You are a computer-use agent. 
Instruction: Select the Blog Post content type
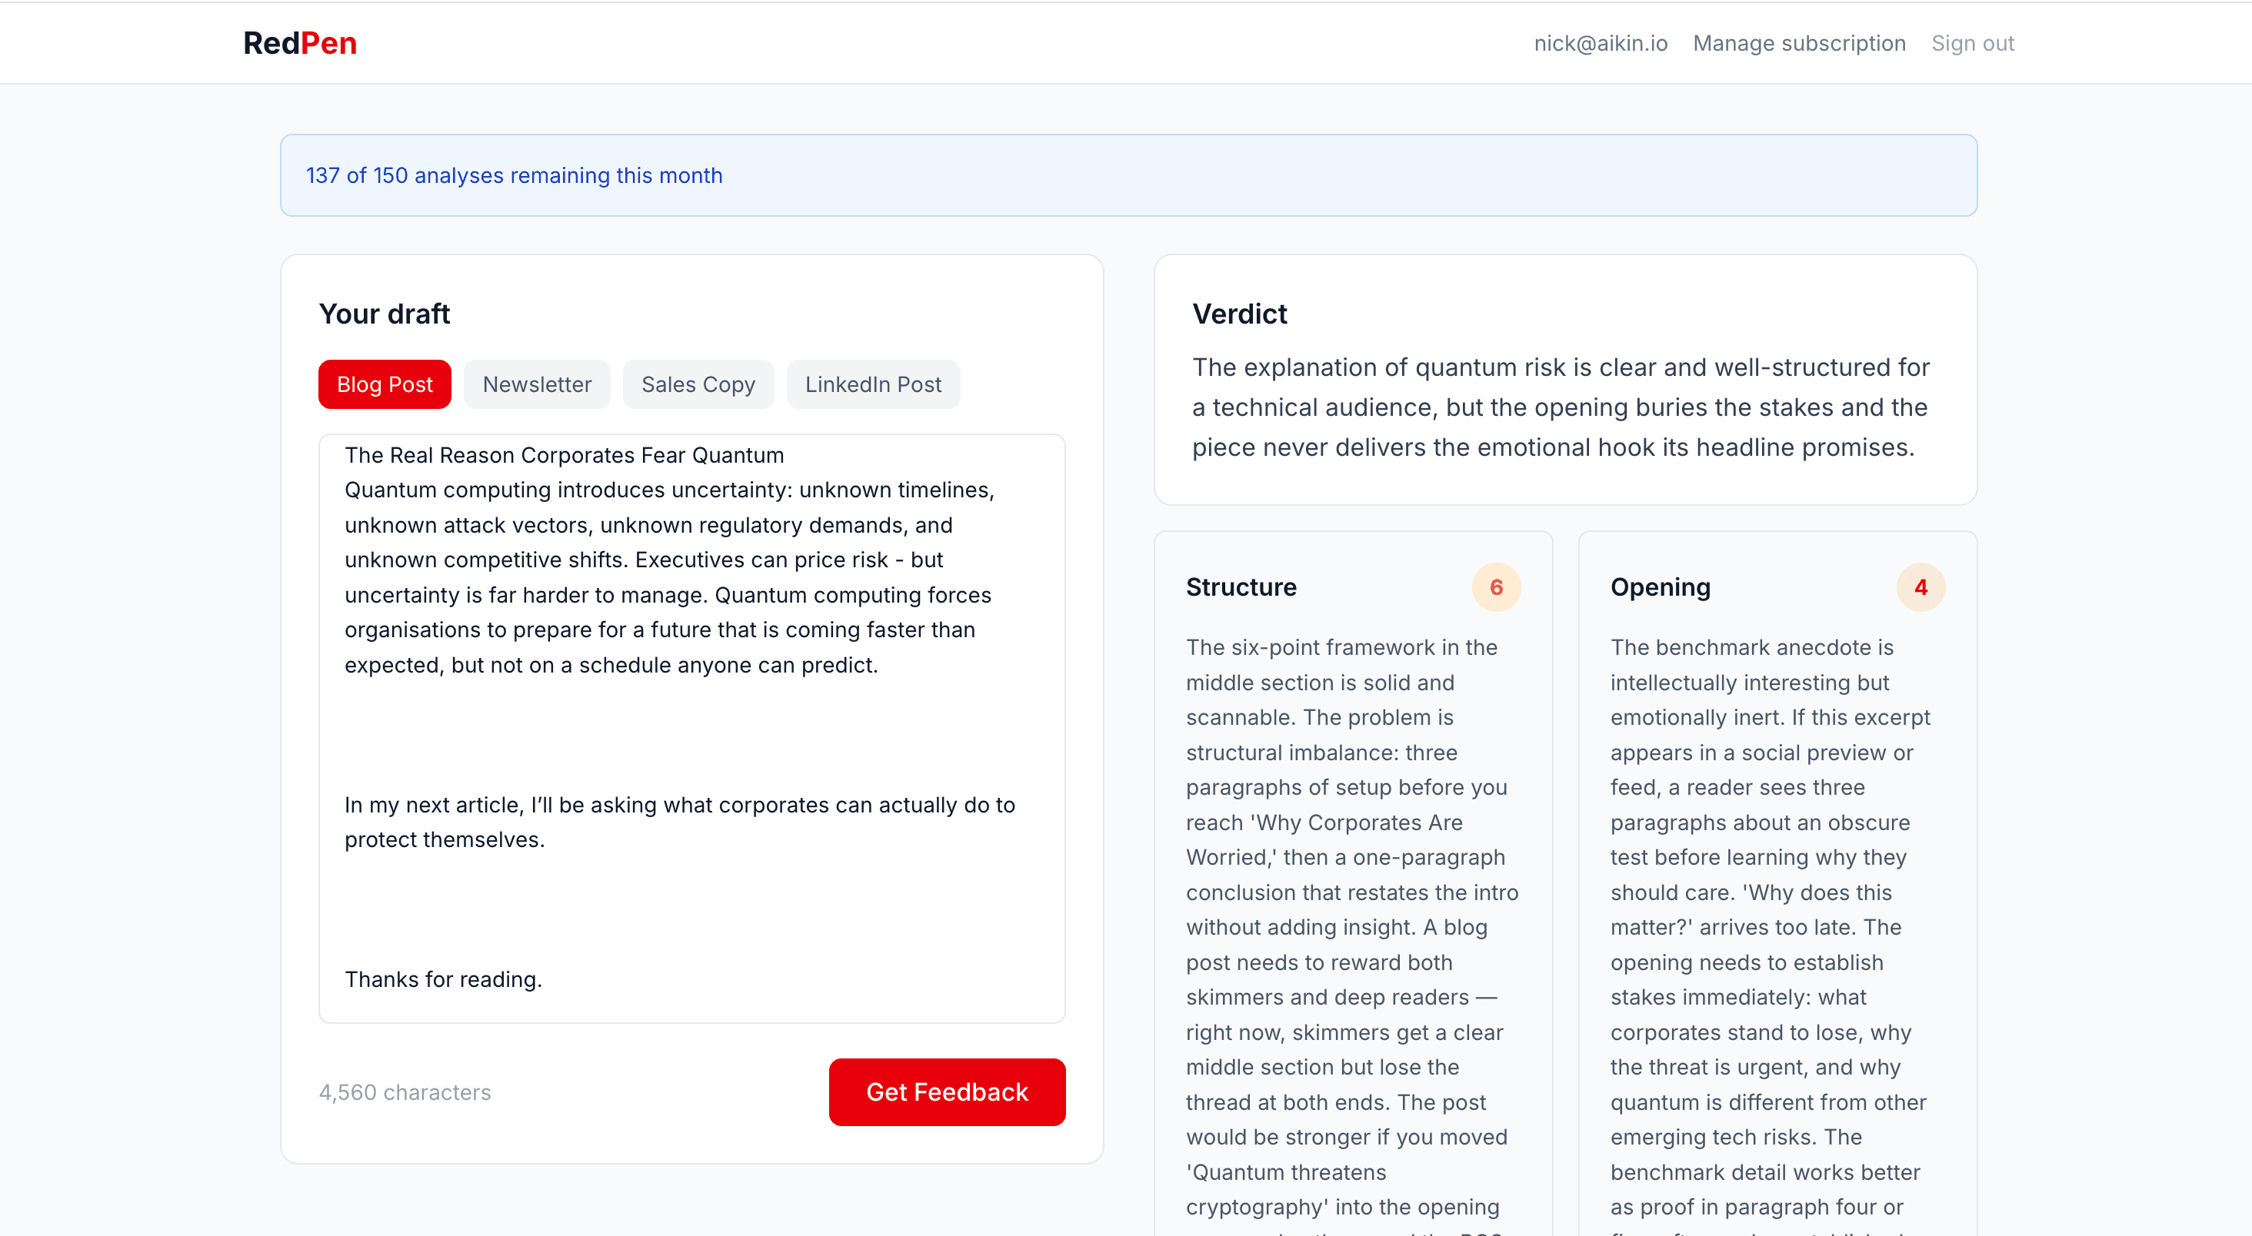pyautogui.click(x=384, y=384)
